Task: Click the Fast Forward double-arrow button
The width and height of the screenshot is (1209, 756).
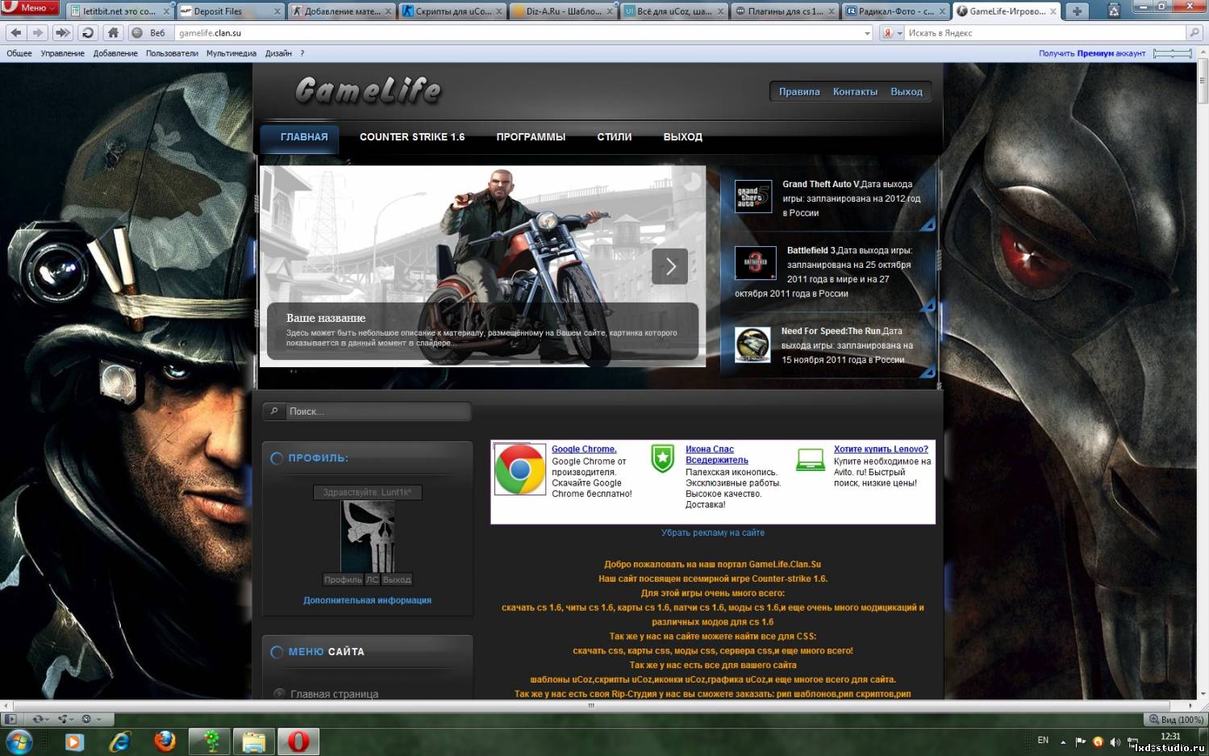Action: (x=63, y=33)
